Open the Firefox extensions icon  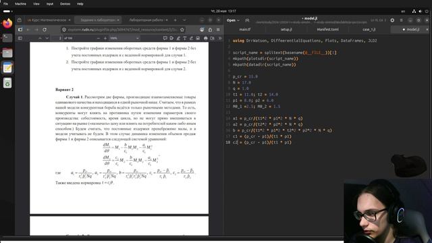tap(210, 30)
